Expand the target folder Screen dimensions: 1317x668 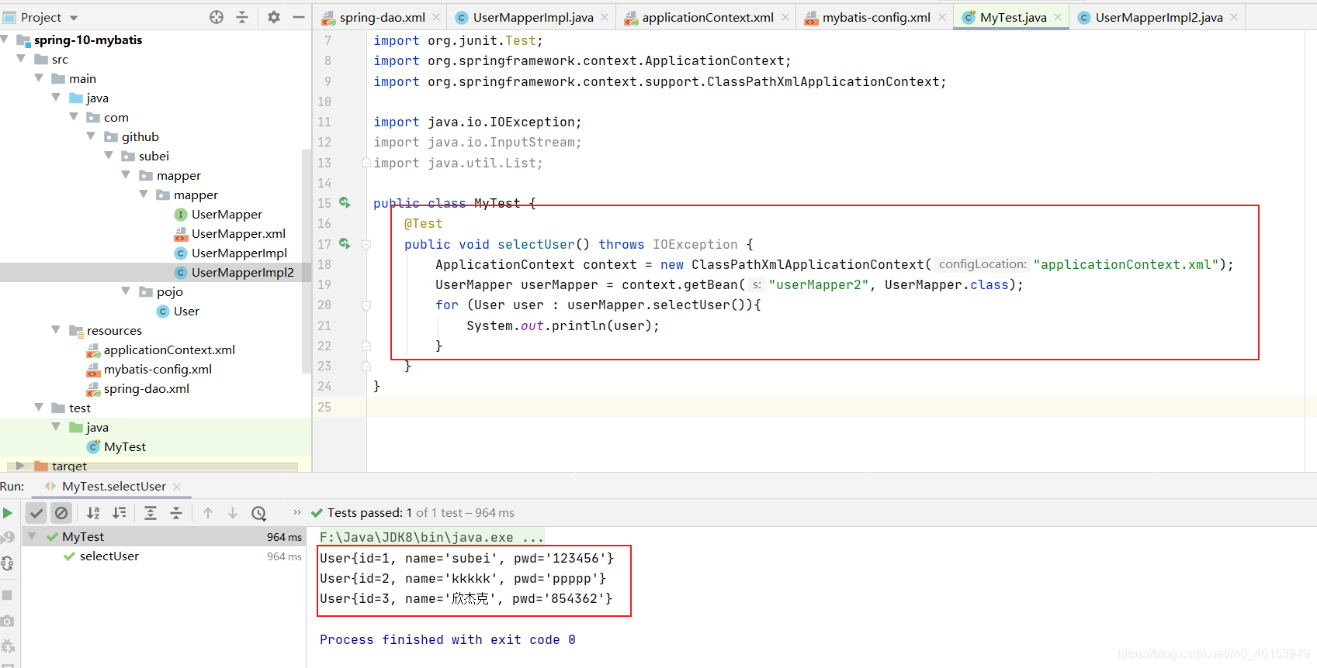pos(21,466)
